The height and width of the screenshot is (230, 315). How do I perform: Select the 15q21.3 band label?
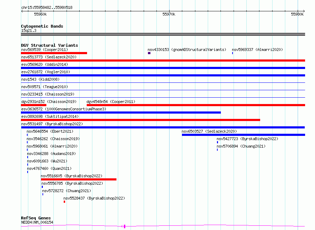coord(29,30)
